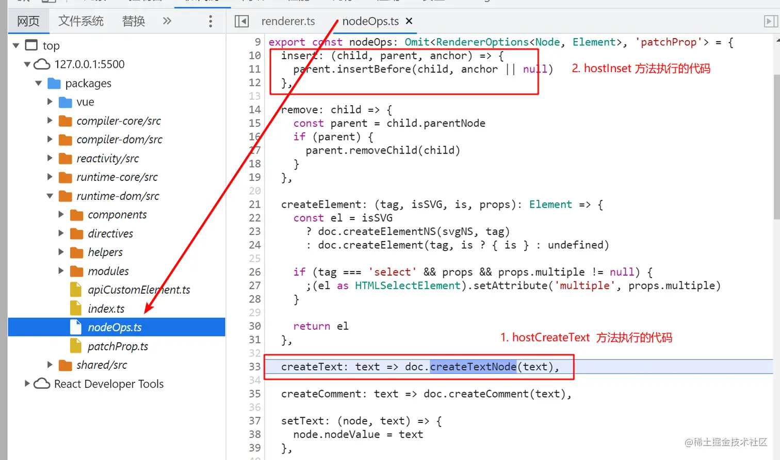Screen dimensions: 780x460
Task: Switch to the renderer.ts editor tab
Action: (x=288, y=21)
